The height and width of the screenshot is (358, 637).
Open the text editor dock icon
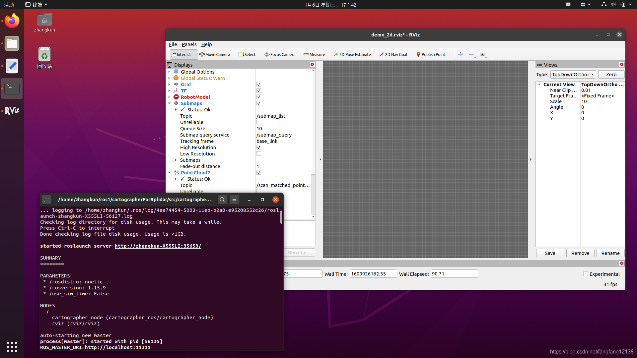click(12, 66)
